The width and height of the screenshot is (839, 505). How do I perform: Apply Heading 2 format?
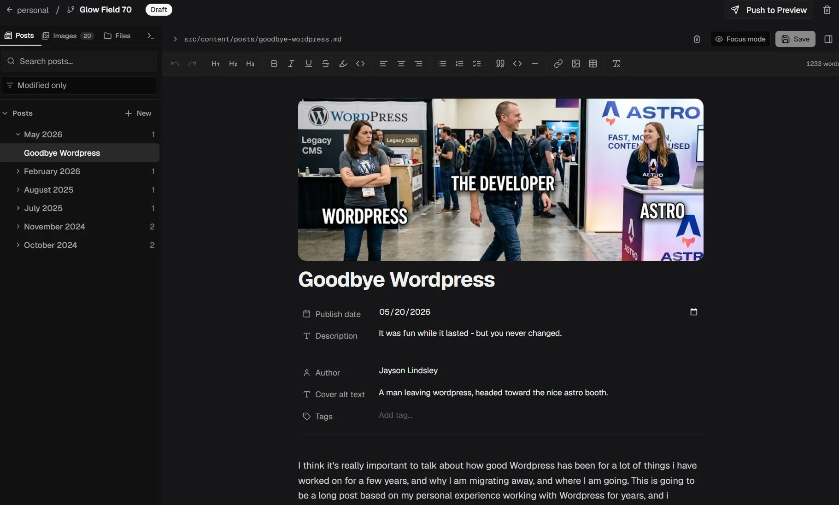coord(233,64)
